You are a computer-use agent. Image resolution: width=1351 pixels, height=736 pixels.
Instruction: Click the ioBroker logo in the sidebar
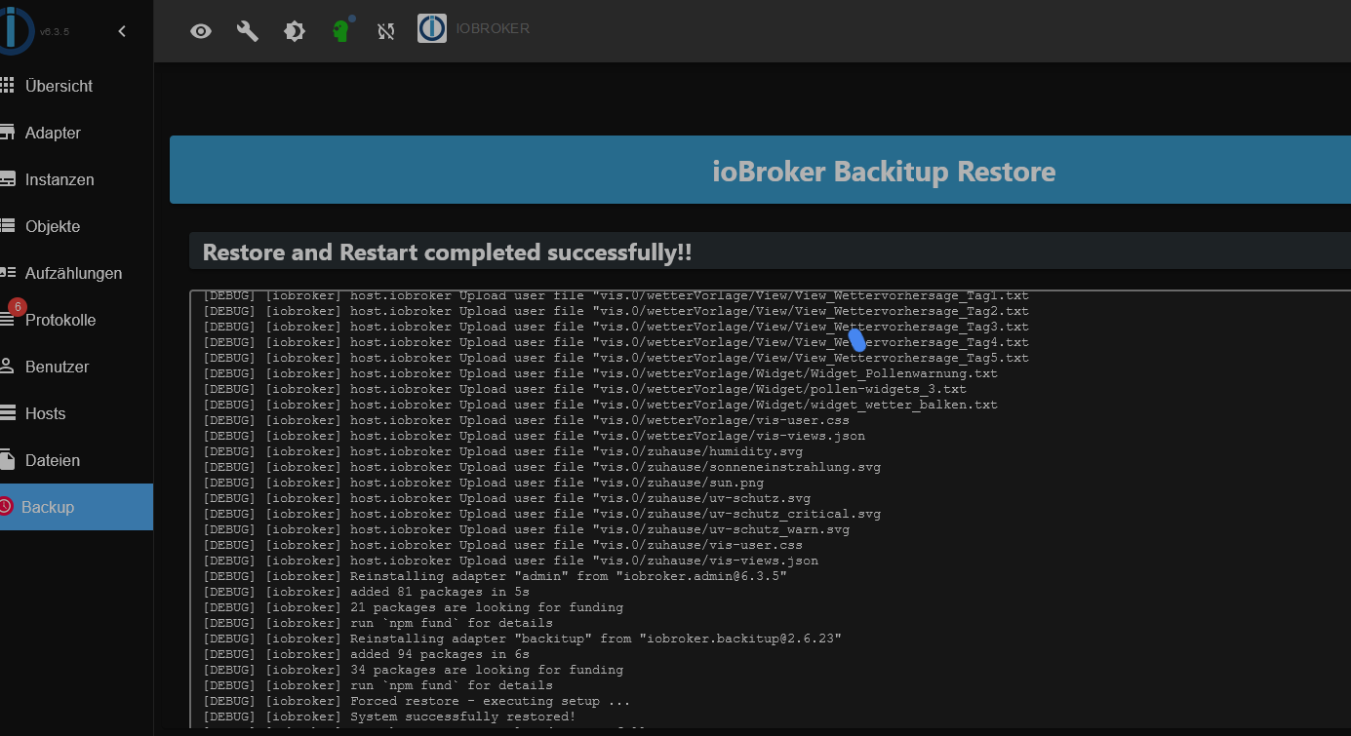coord(17,29)
